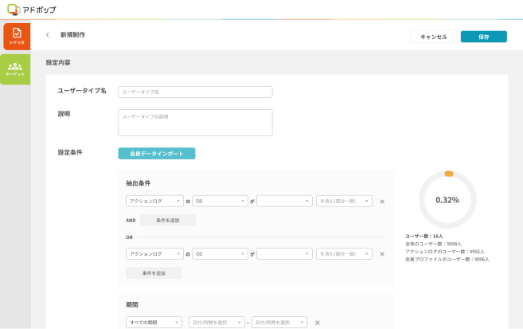
Task: Expand the first row OS dropdown
Action: [221, 201]
